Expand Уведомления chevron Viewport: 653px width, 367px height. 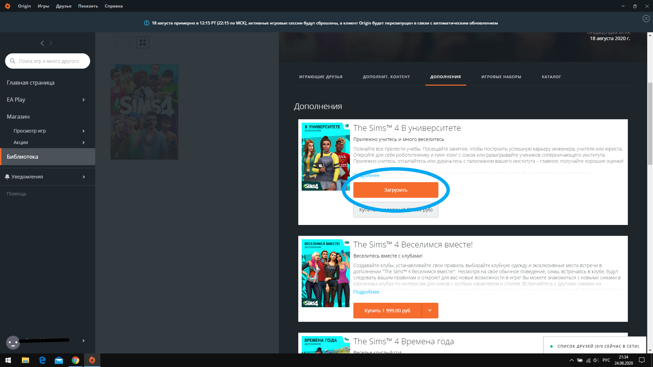[83, 177]
